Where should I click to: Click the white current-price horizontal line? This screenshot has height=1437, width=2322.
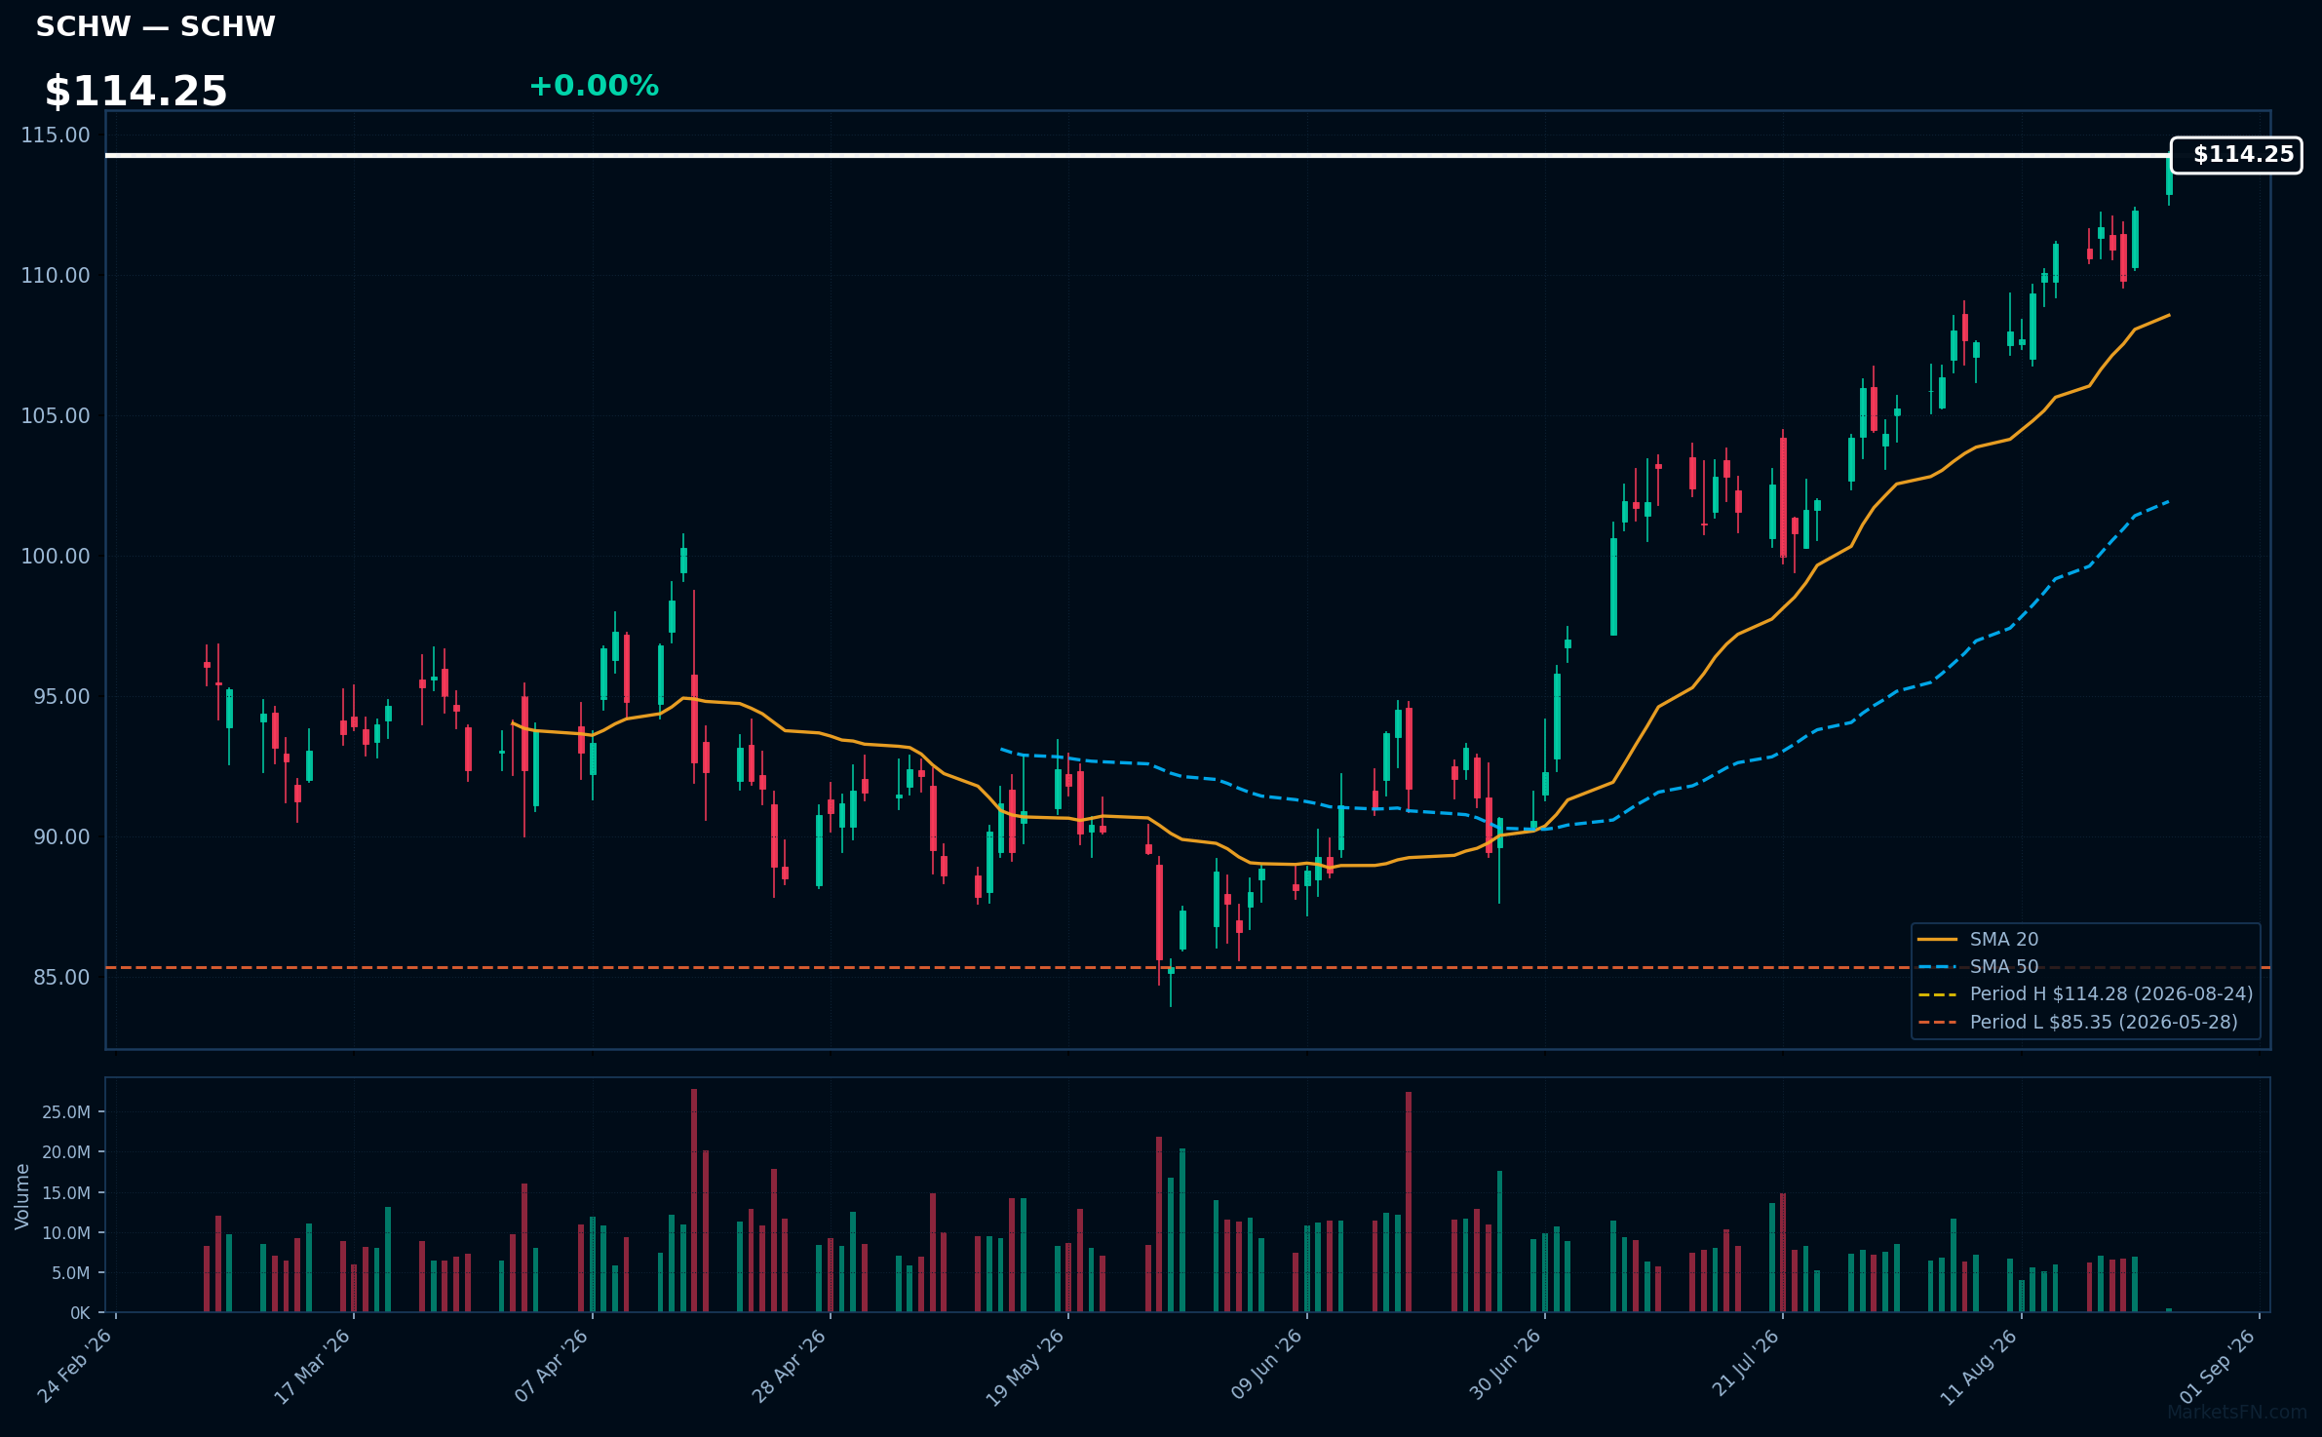(x=1138, y=155)
